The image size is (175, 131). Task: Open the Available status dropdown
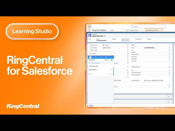pyautogui.click(x=92, y=60)
